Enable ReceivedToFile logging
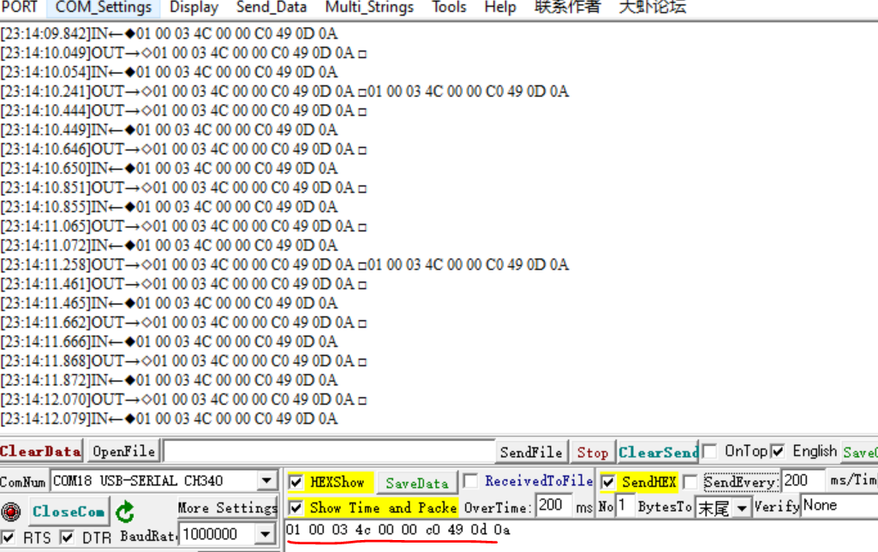Viewport: 878px width, 552px height. point(469,482)
